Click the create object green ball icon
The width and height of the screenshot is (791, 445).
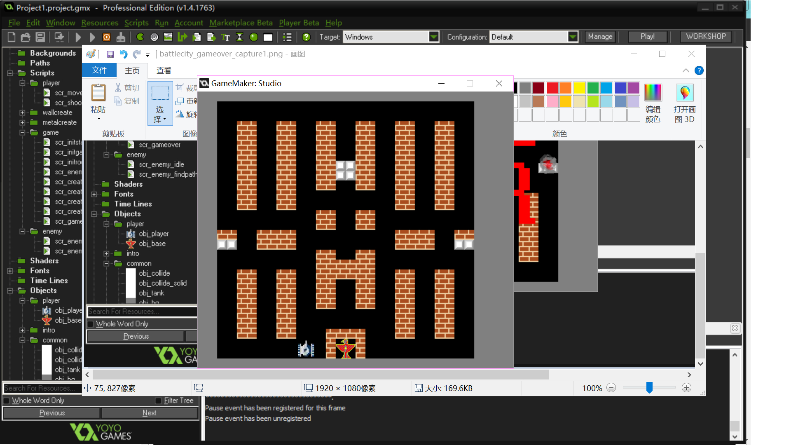[254, 37]
